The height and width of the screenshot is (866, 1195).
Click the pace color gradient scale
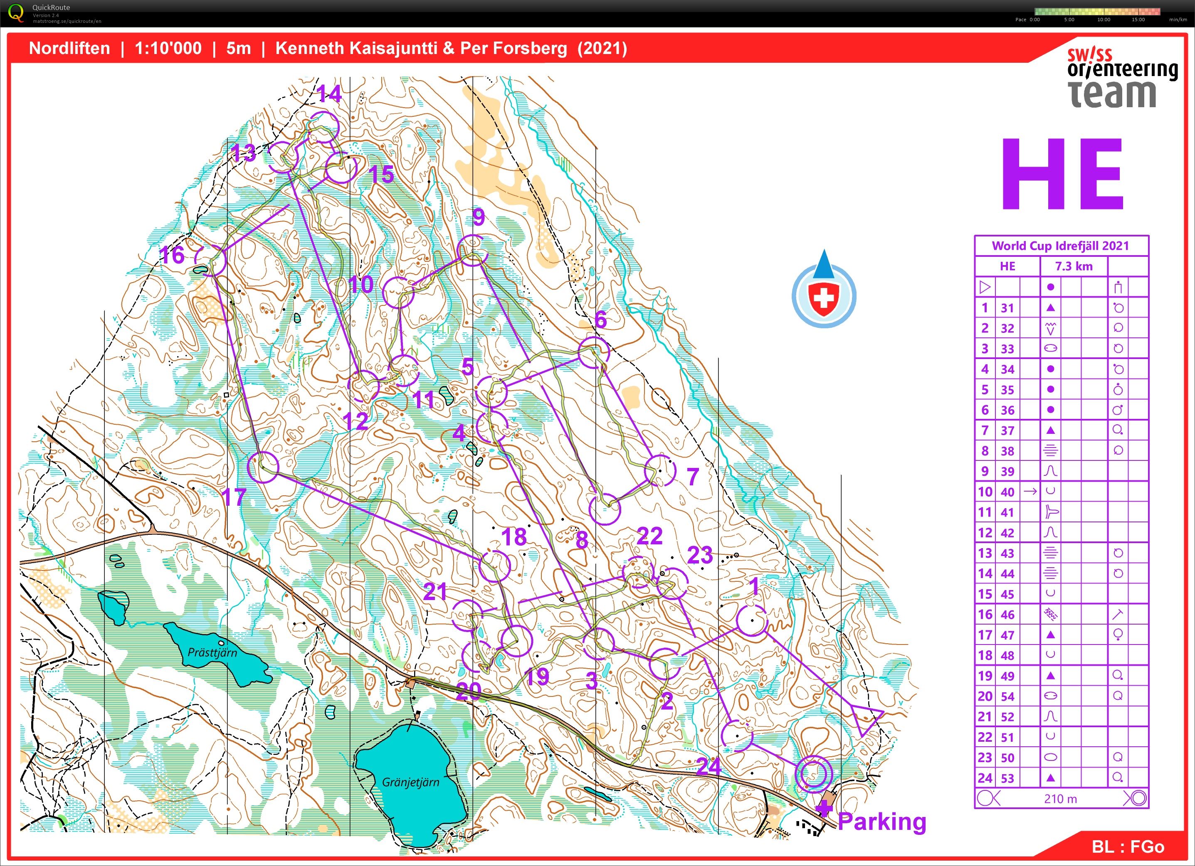tap(1097, 12)
